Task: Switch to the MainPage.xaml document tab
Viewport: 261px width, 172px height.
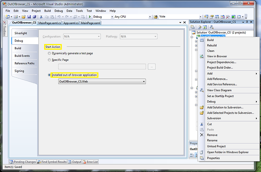Action: click(90, 23)
